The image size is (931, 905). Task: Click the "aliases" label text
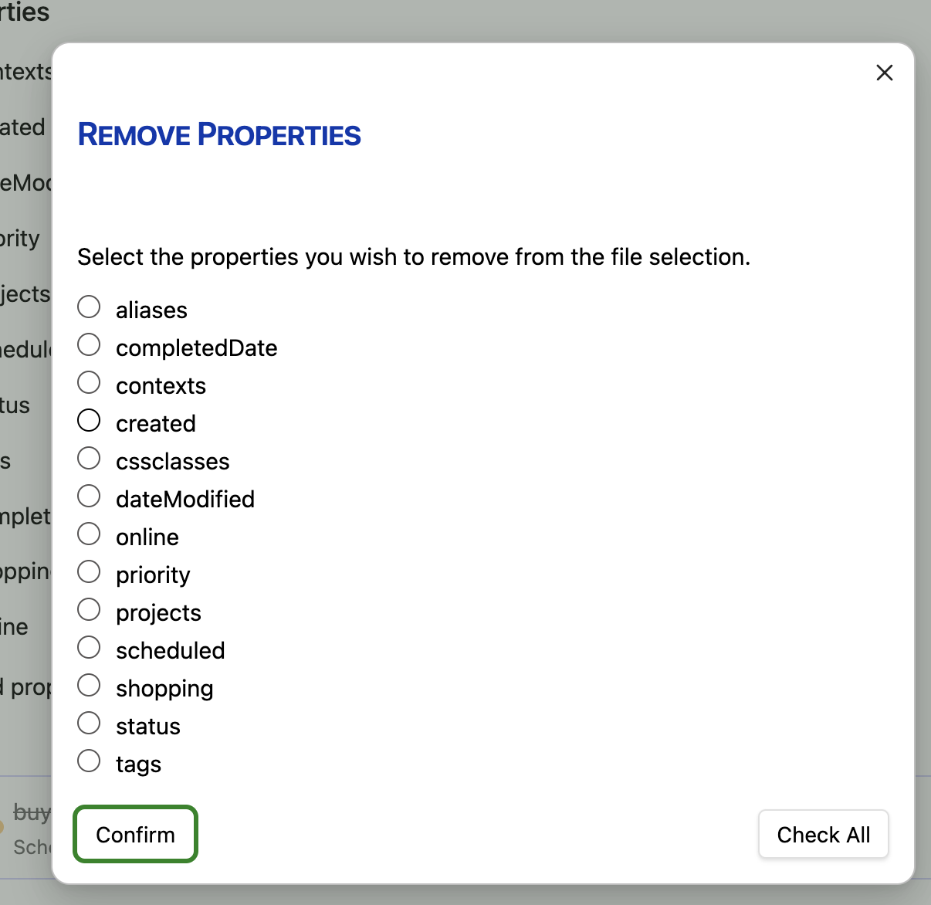point(151,310)
